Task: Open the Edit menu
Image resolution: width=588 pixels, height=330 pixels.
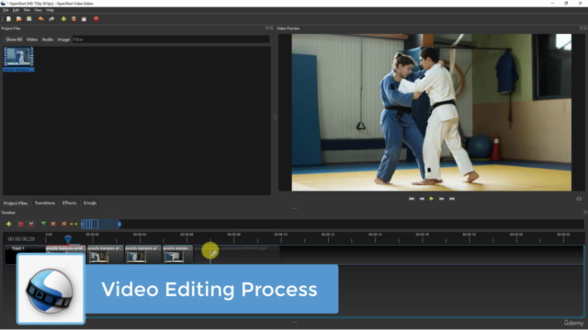Action: point(16,10)
